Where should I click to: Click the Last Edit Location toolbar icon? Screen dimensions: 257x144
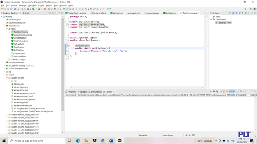click(x=91, y=9)
